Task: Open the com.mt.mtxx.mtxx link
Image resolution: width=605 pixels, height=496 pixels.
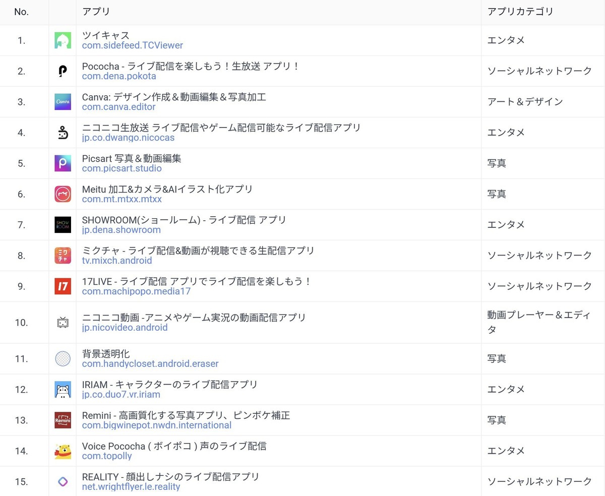Action: (x=122, y=199)
